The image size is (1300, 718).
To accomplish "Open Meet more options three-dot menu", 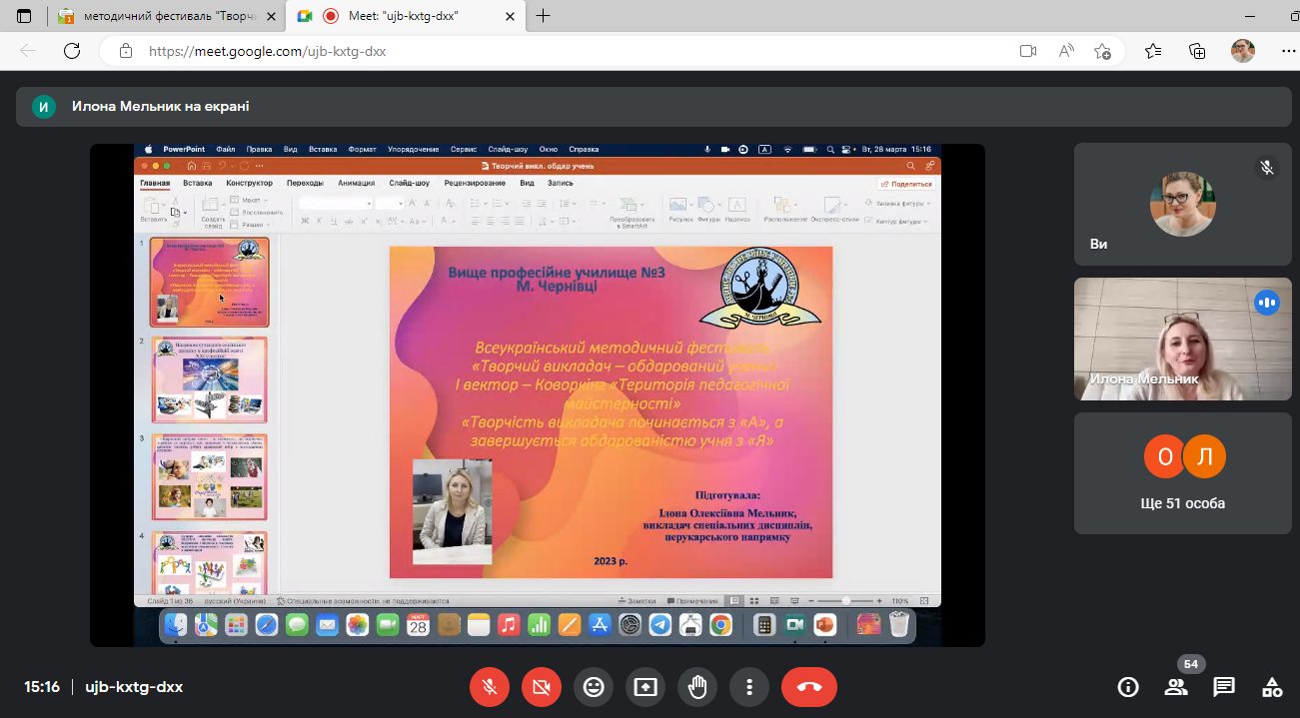I will point(749,687).
